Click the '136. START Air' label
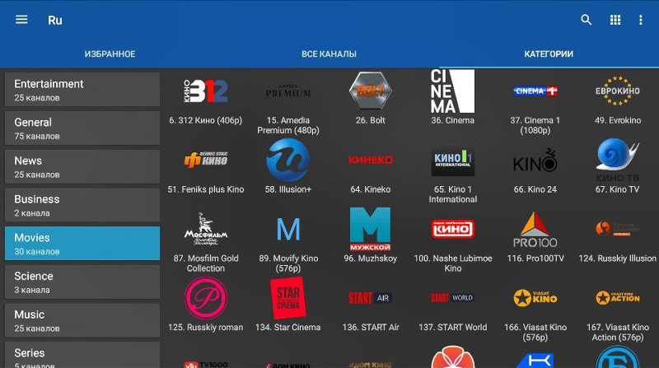The image size is (659, 368). pos(370,328)
